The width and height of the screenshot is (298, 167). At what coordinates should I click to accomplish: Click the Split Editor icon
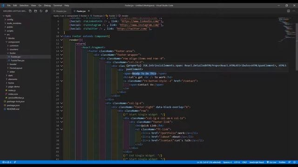coord(289,11)
